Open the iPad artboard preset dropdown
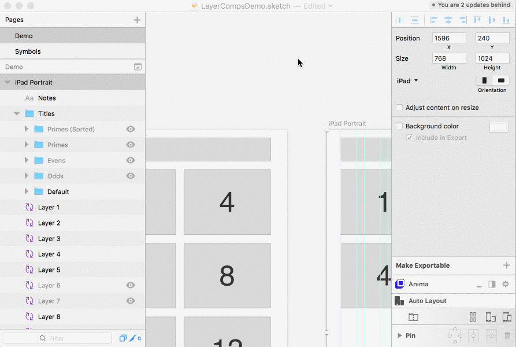 [407, 81]
